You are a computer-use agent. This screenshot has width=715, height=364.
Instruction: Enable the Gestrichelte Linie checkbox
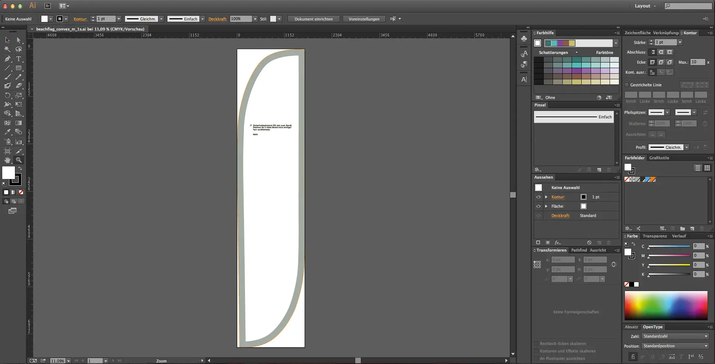627,85
